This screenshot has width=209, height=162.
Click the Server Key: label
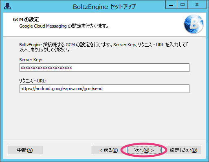[31, 60]
